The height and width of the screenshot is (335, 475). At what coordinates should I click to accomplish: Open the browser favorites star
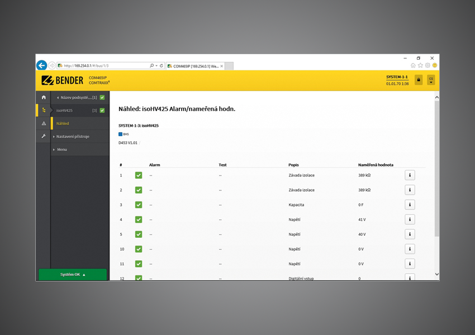(x=420, y=65)
